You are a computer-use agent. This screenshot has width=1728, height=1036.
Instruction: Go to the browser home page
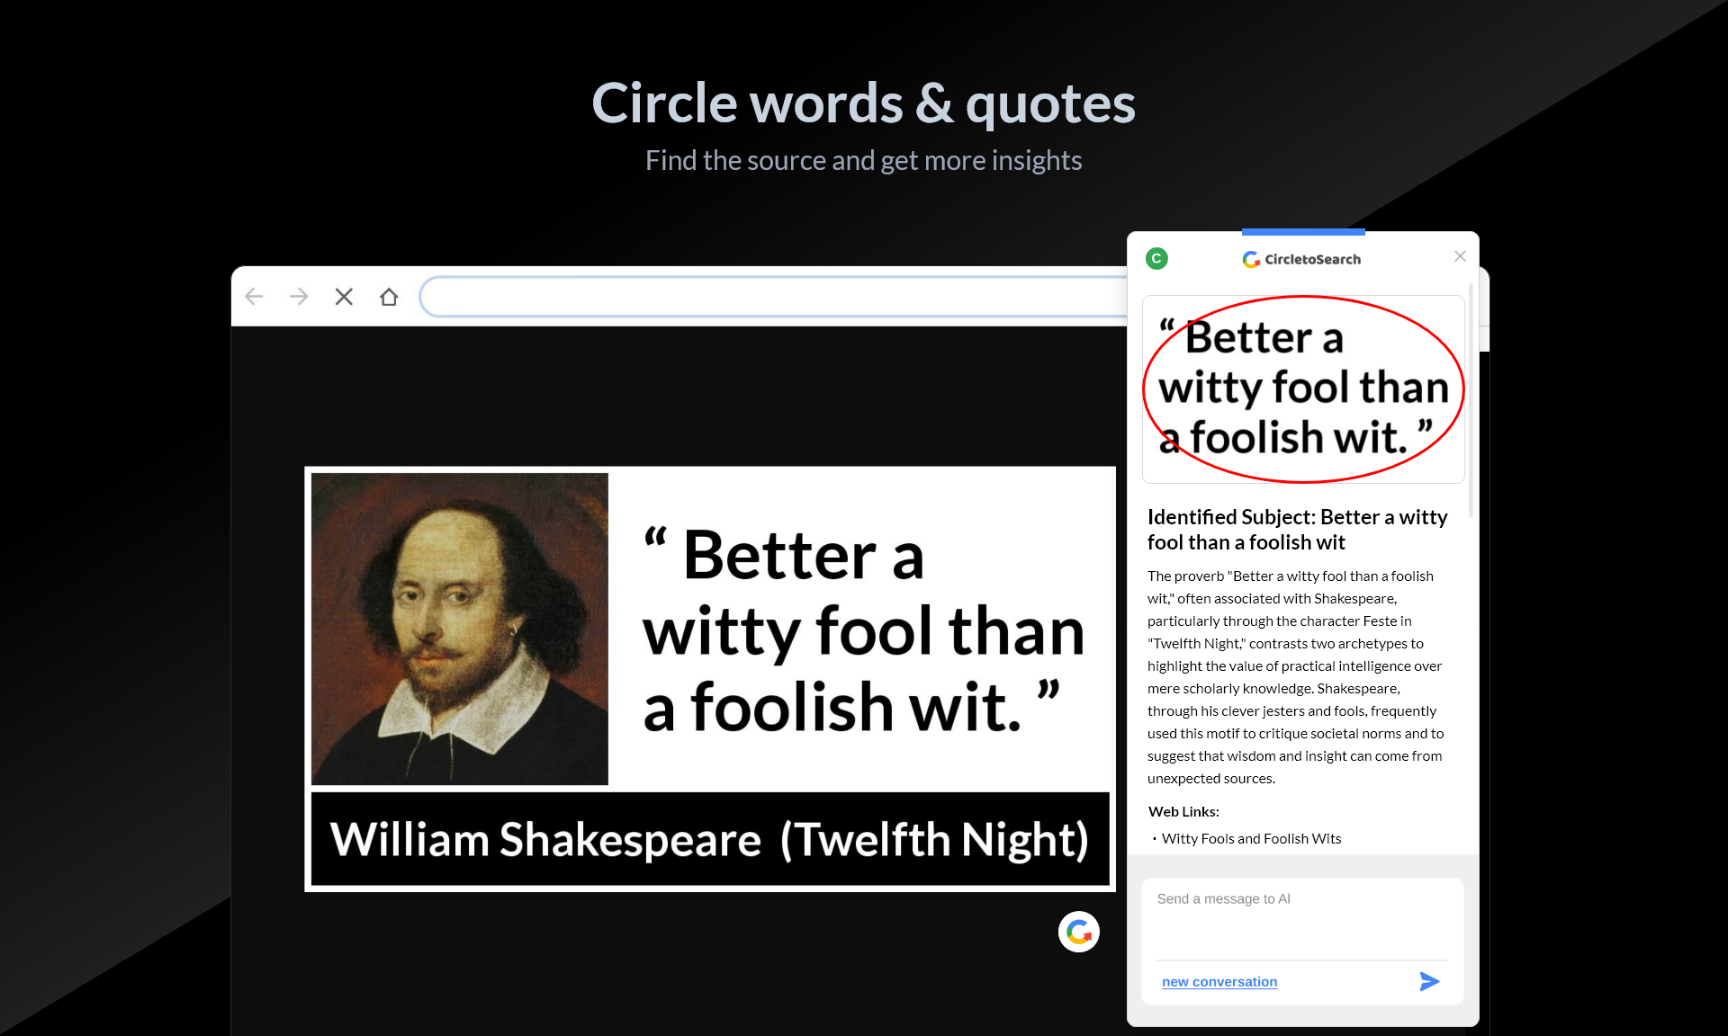(389, 297)
